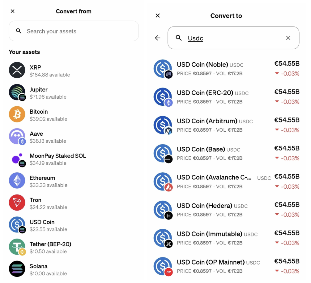Click the Usdc search input field
This screenshot has width=311, height=283.
click(233, 38)
